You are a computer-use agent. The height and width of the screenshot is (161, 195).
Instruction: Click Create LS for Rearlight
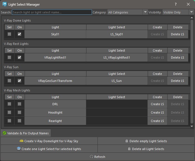[x=157, y=121]
